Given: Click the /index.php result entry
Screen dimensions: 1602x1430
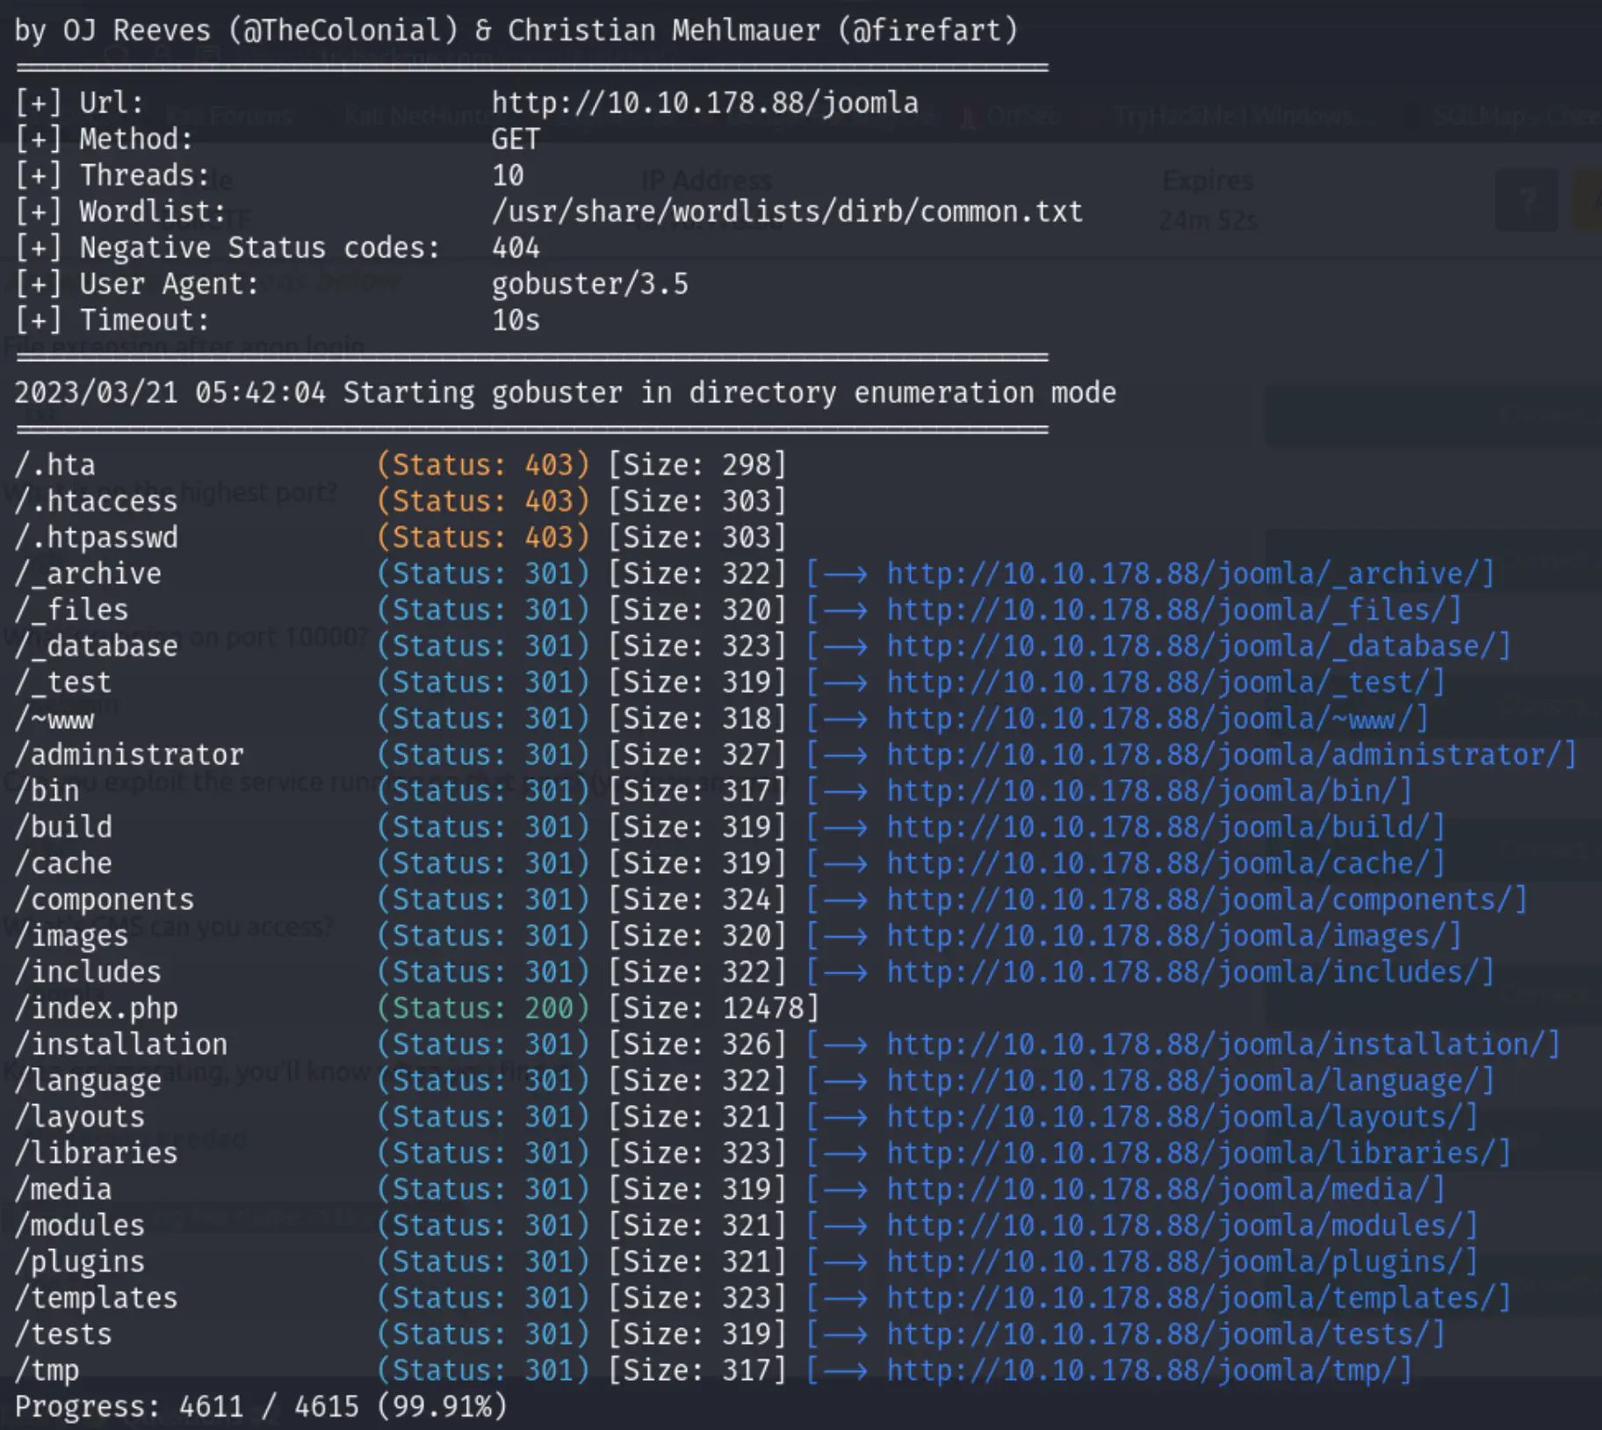Looking at the screenshot, I should [97, 1007].
